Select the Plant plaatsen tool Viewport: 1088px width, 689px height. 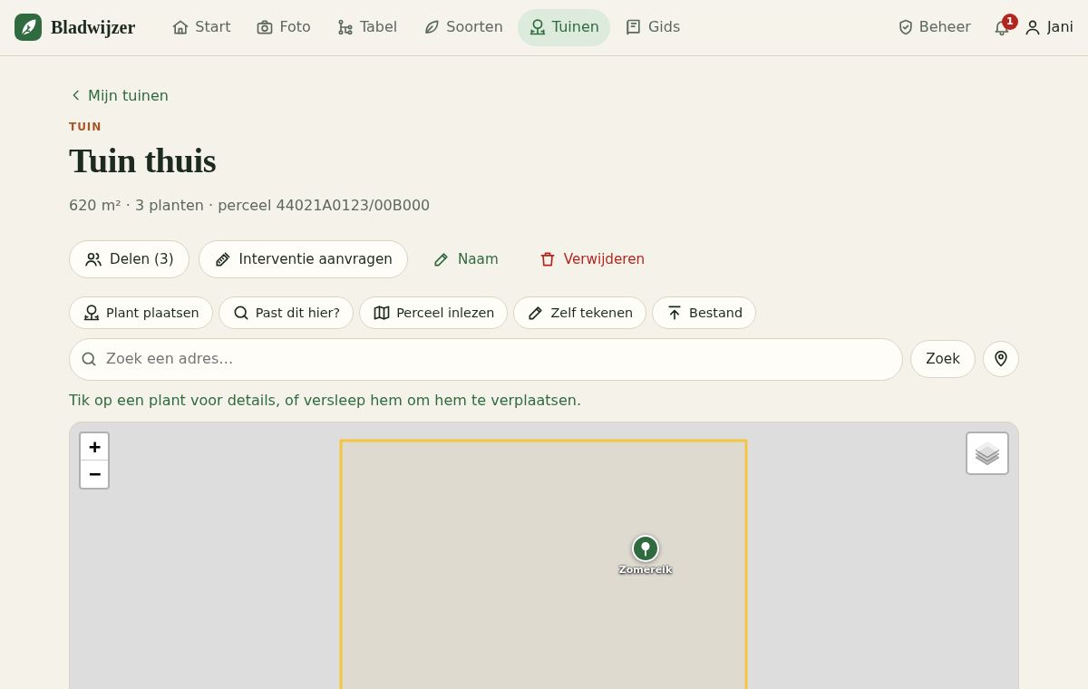[x=141, y=313]
